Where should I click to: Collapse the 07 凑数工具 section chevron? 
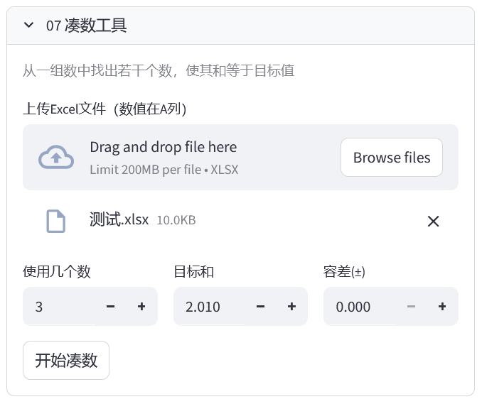(x=28, y=26)
